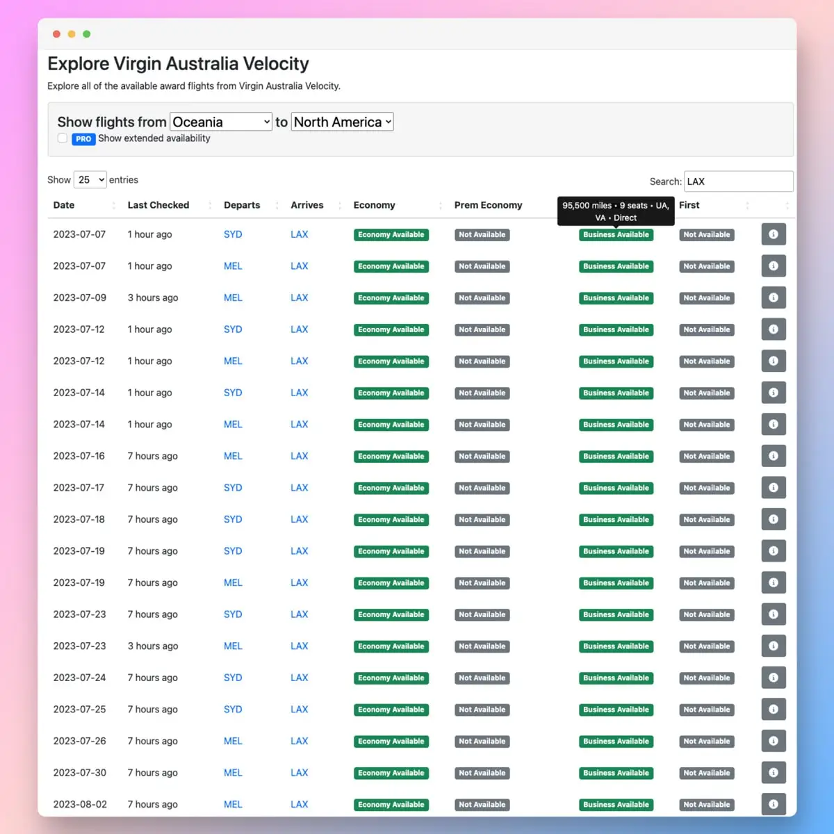
Task: Info icon for 2023-07-19 MEL flight
Action: point(774,582)
